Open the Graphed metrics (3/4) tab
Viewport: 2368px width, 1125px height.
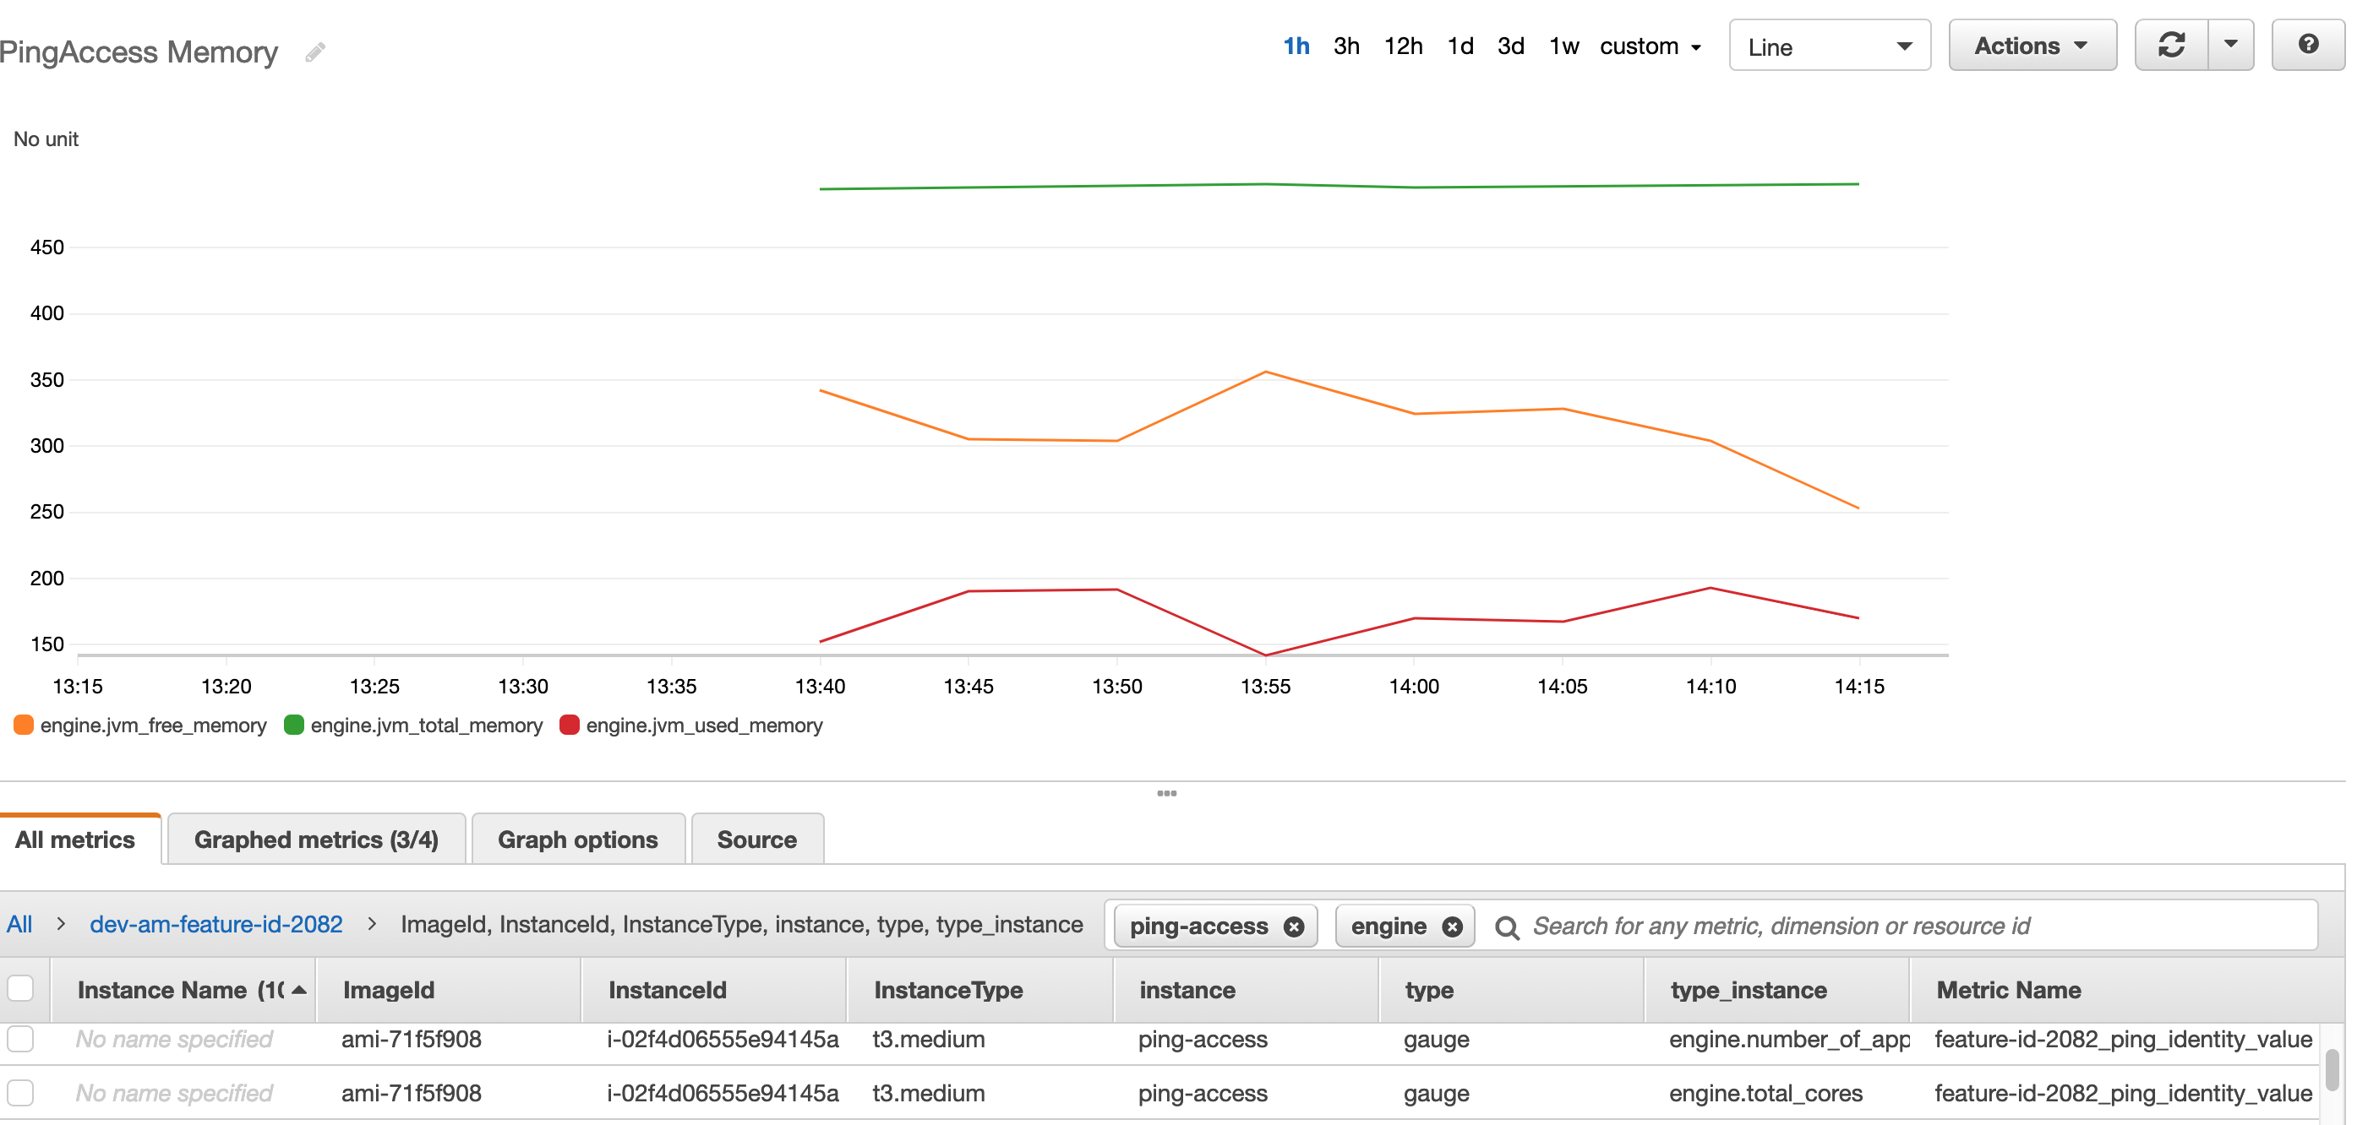(316, 840)
